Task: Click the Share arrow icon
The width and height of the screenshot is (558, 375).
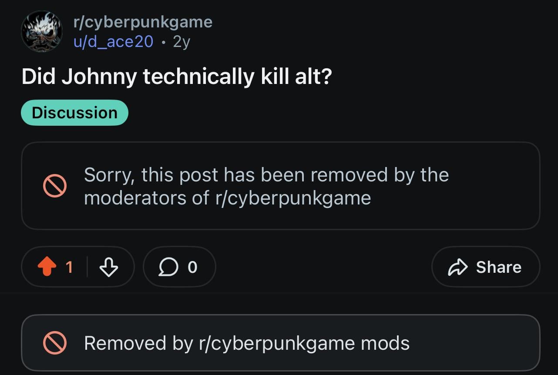Action: click(457, 267)
